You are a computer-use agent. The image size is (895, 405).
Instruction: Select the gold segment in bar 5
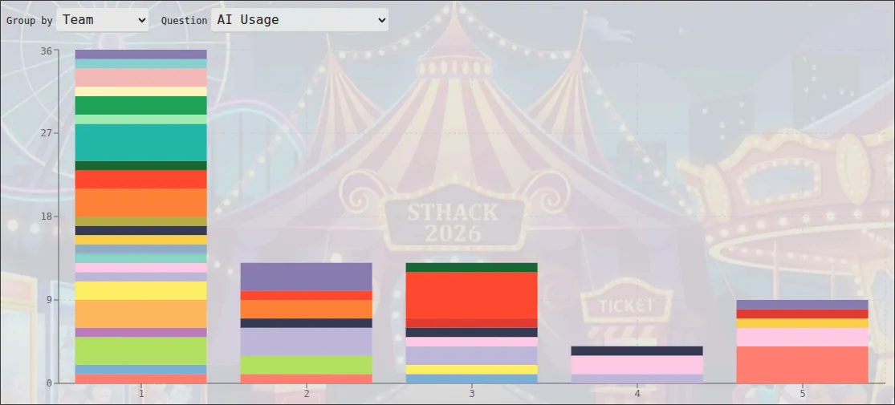click(803, 323)
